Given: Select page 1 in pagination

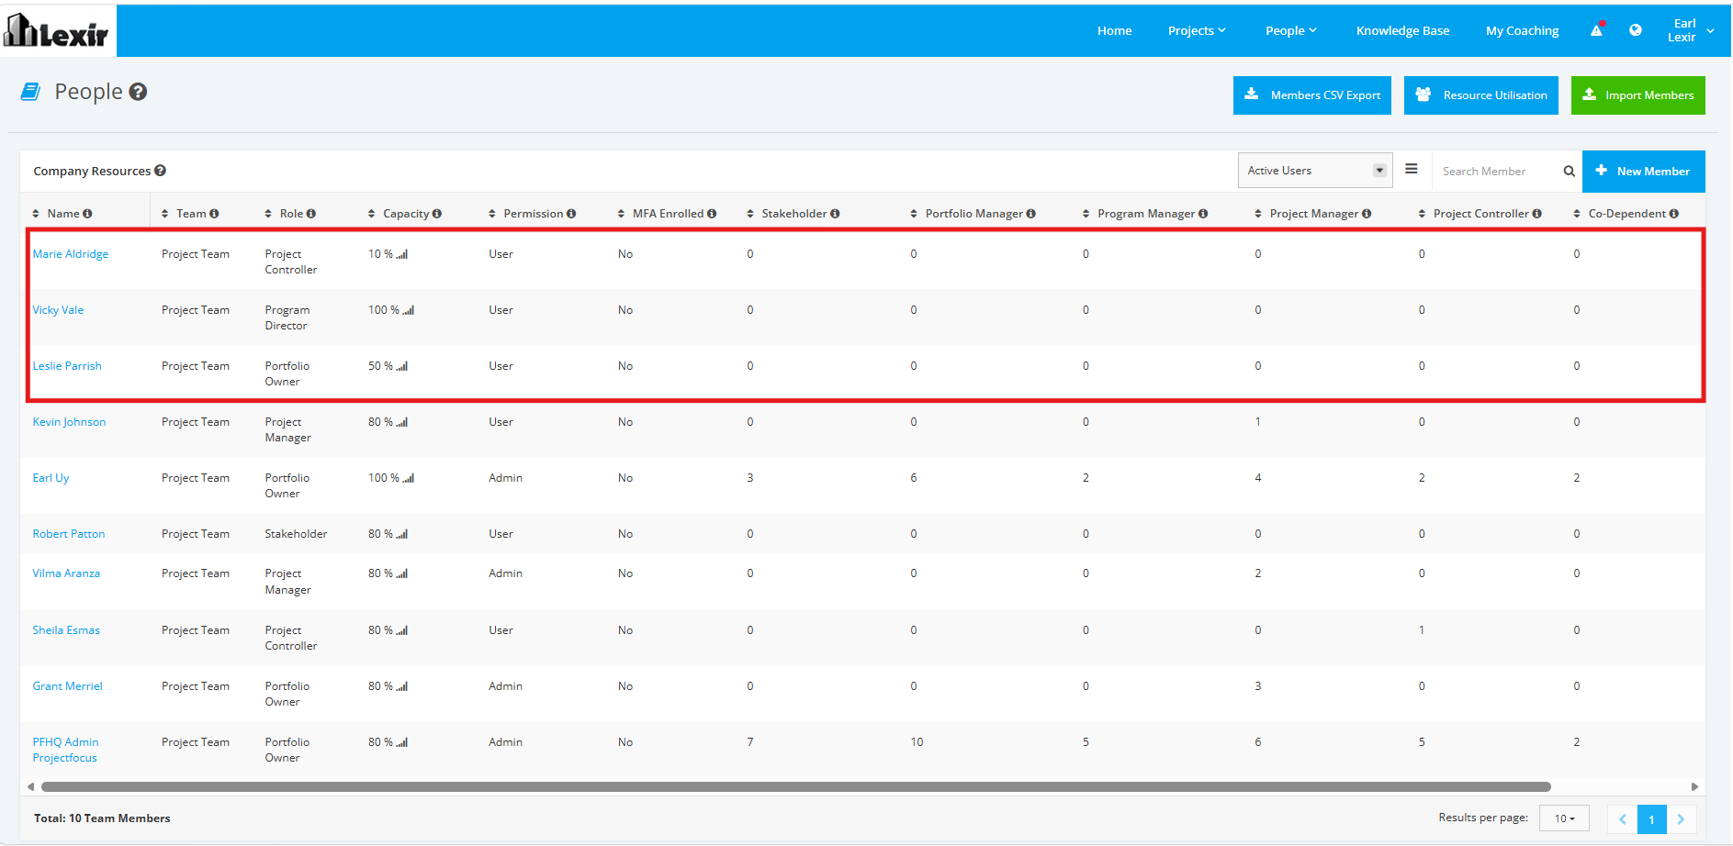Looking at the screenshot, I should (x=1651, y=819).
